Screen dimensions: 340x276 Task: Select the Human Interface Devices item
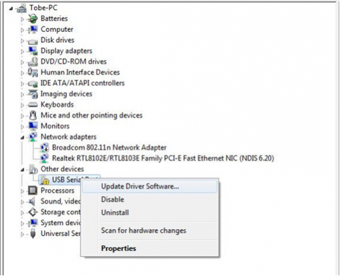(80, 72)
